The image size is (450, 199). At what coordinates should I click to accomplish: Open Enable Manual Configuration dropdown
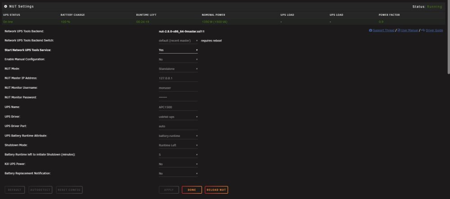tap(178, 59)
